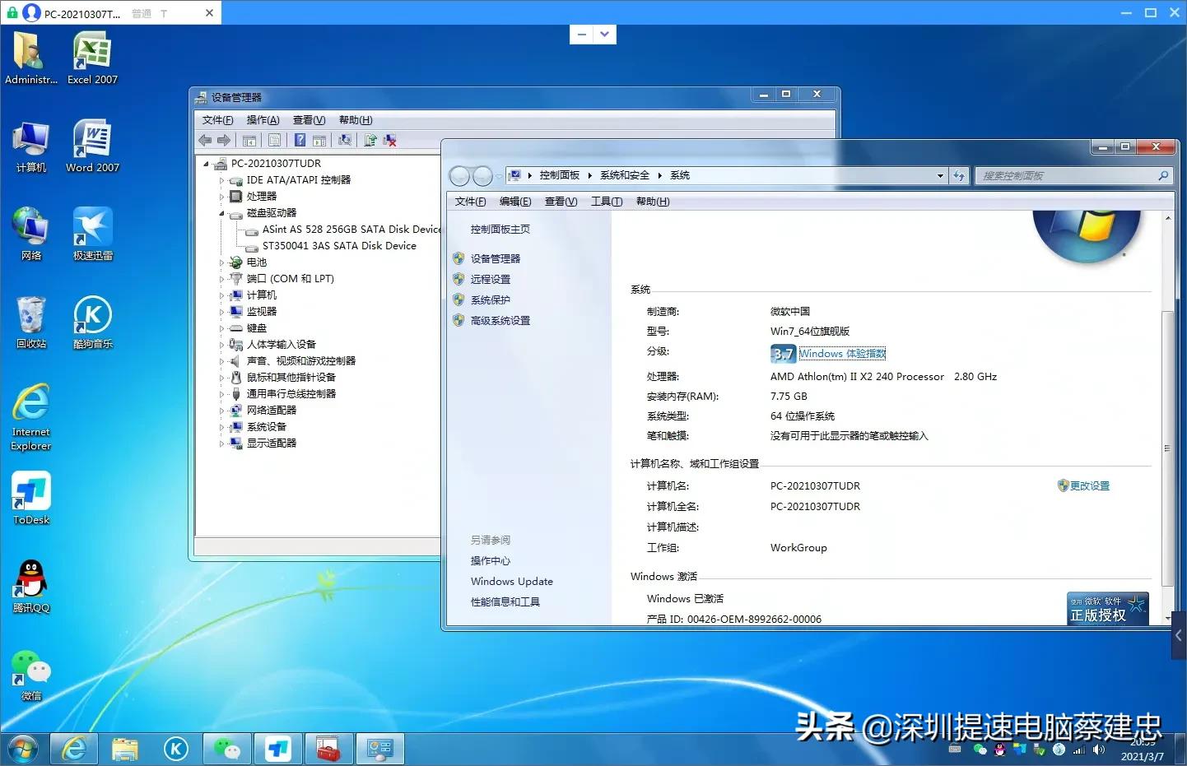The image size is (1187, 766).
Task: Select the 鼠标和其他指针设备 tree item
Action: pyautogui.click(x=291, y=378)
